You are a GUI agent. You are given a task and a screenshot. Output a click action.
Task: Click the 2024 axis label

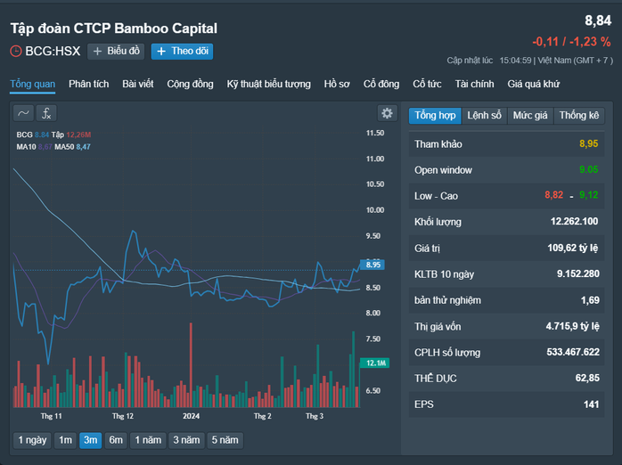tap(191, 416)
